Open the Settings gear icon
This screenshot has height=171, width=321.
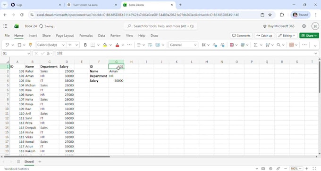(x=304, y=26)
